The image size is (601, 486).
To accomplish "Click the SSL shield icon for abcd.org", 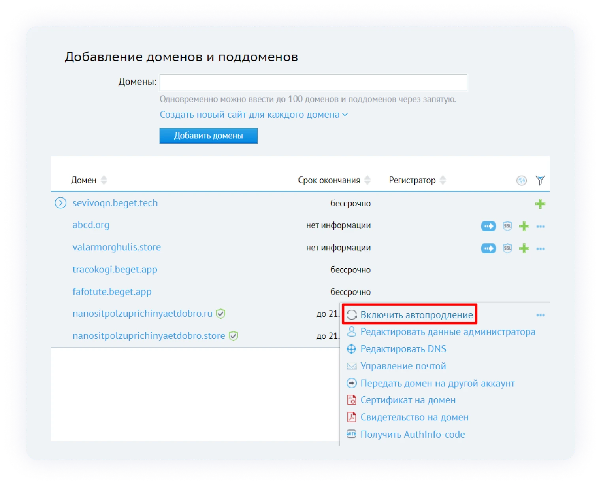I will click(x=507, y=226).
